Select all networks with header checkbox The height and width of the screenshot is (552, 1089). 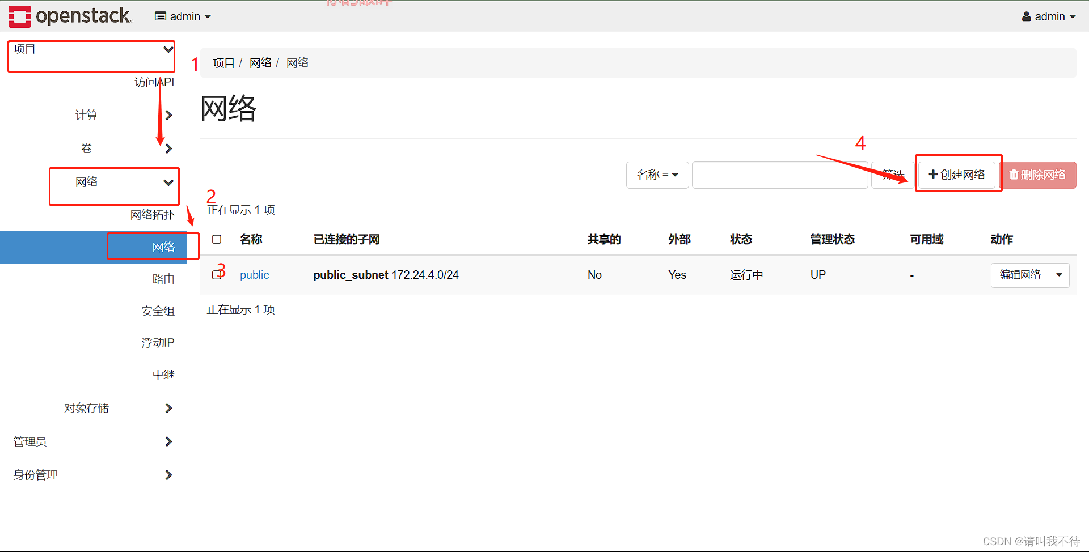coord(217,239)
